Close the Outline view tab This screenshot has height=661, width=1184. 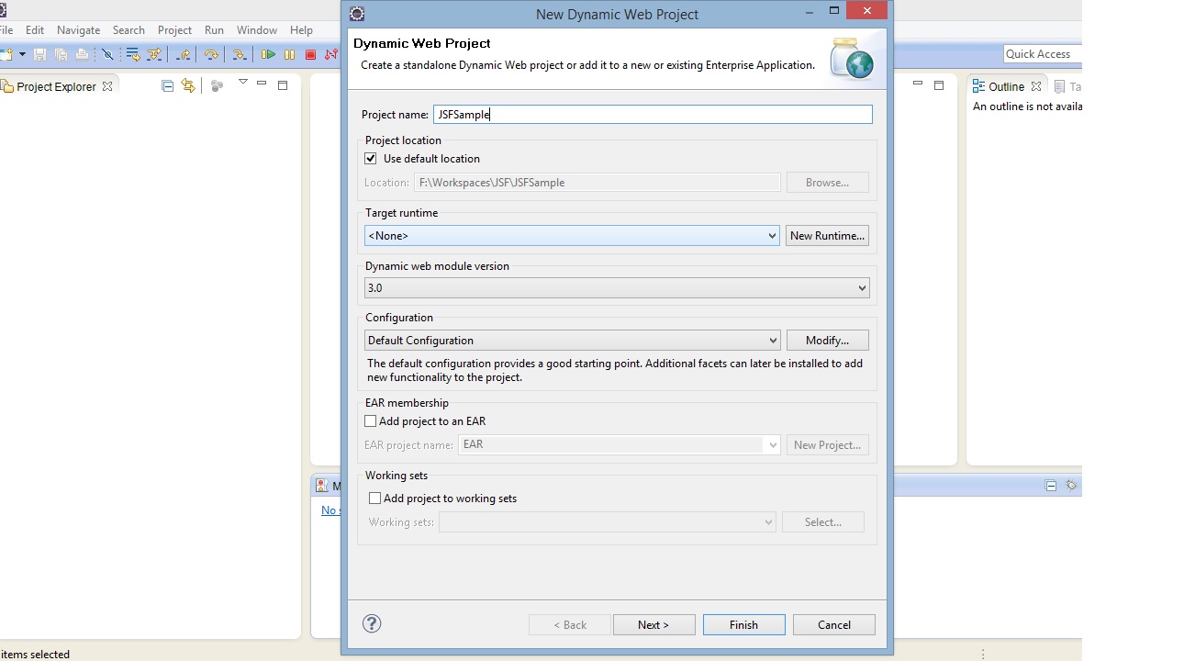pos(1036,86)
